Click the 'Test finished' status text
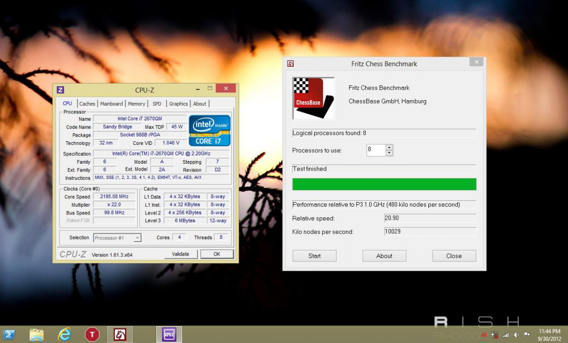Image resolution: width=568 pixels, height=343 pixels. (310, 169)
